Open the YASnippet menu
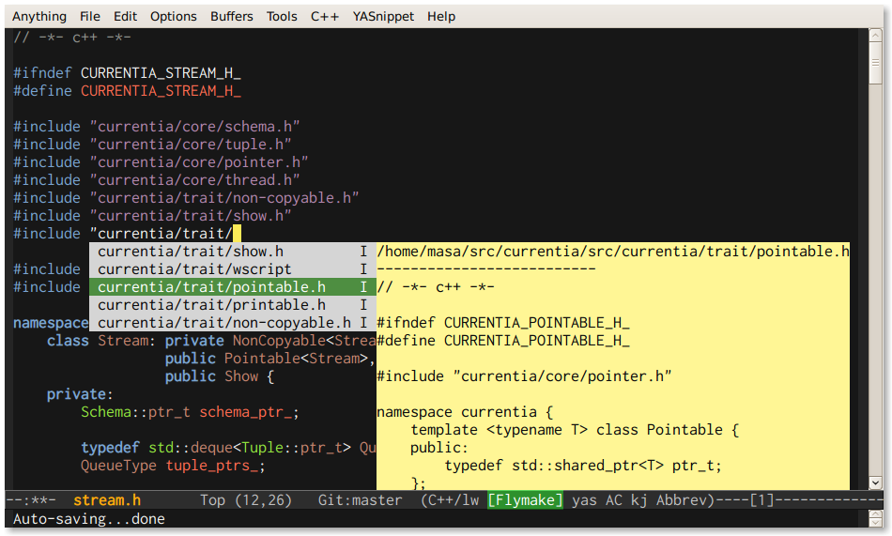Screen dimensions: 892x536 coord(383,17)
